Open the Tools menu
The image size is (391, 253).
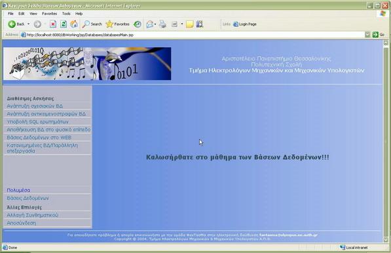click(66, 14)
